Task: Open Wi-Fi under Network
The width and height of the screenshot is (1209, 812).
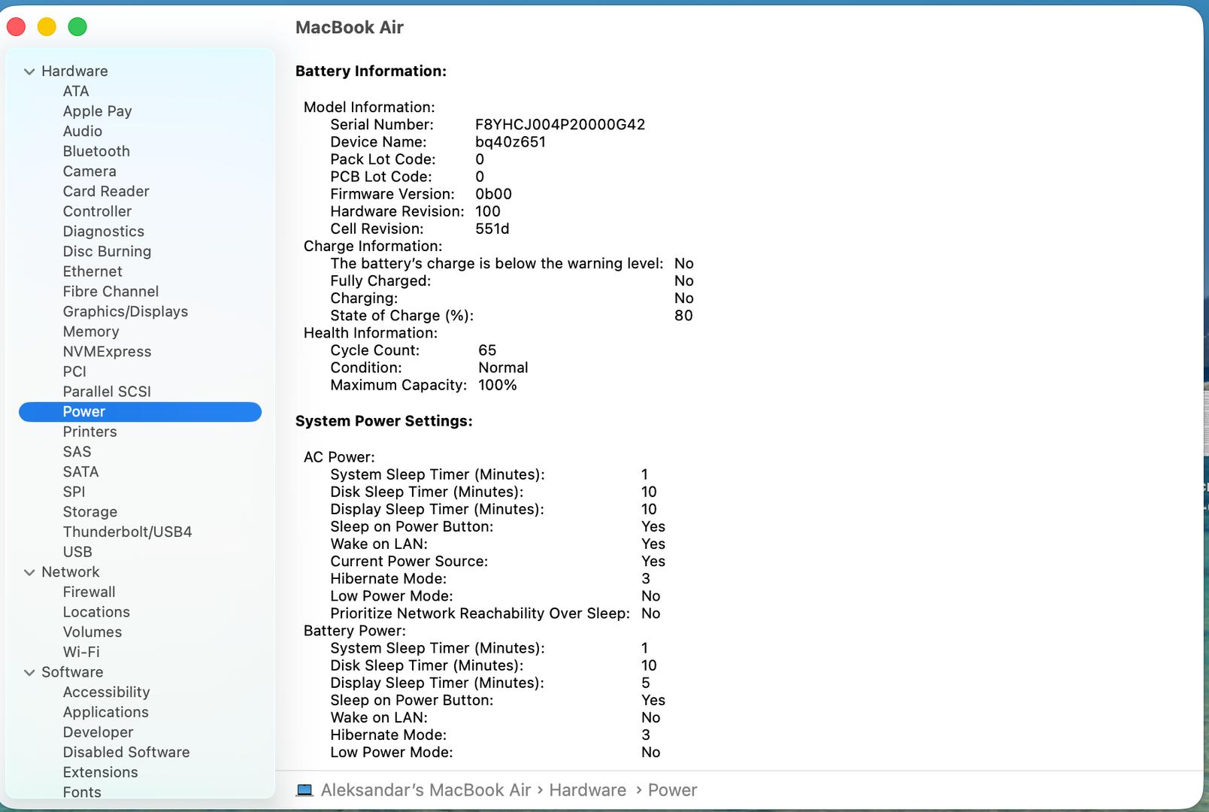Action: [81, 652]
